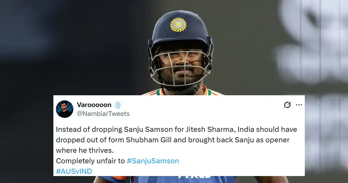The height and width of the screenshot is (183, 348).
Task: Follow the #SanjuSamson hashtag
Action: coord(153,161)
